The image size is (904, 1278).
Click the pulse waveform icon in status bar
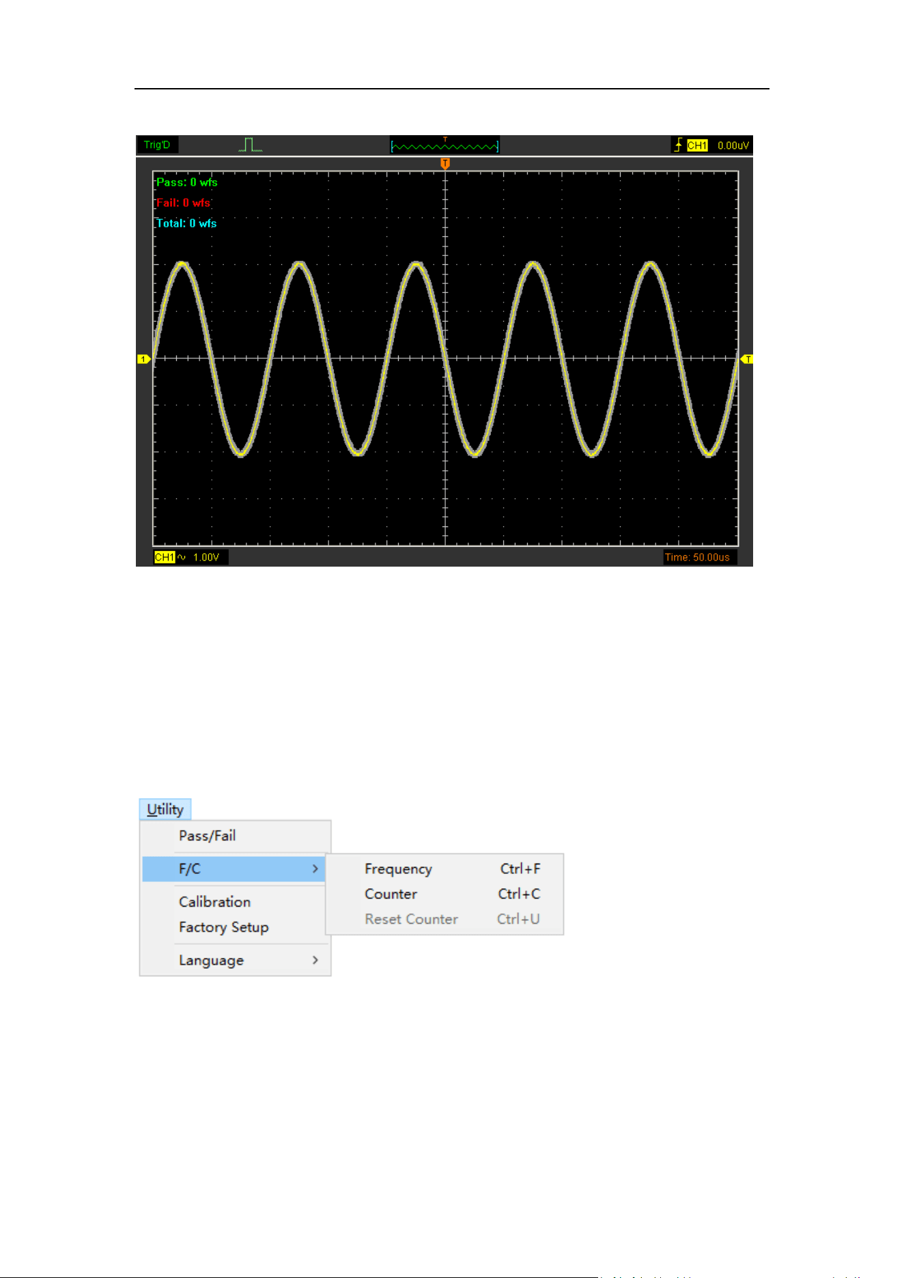pyautogui.click(x=251, y=145)
